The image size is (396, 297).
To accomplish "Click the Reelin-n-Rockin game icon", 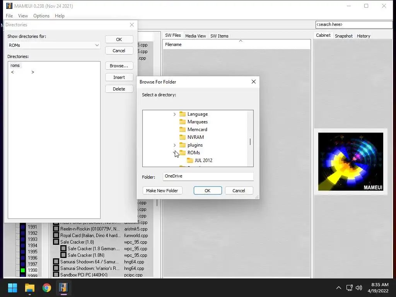I will tap(56, 229).
